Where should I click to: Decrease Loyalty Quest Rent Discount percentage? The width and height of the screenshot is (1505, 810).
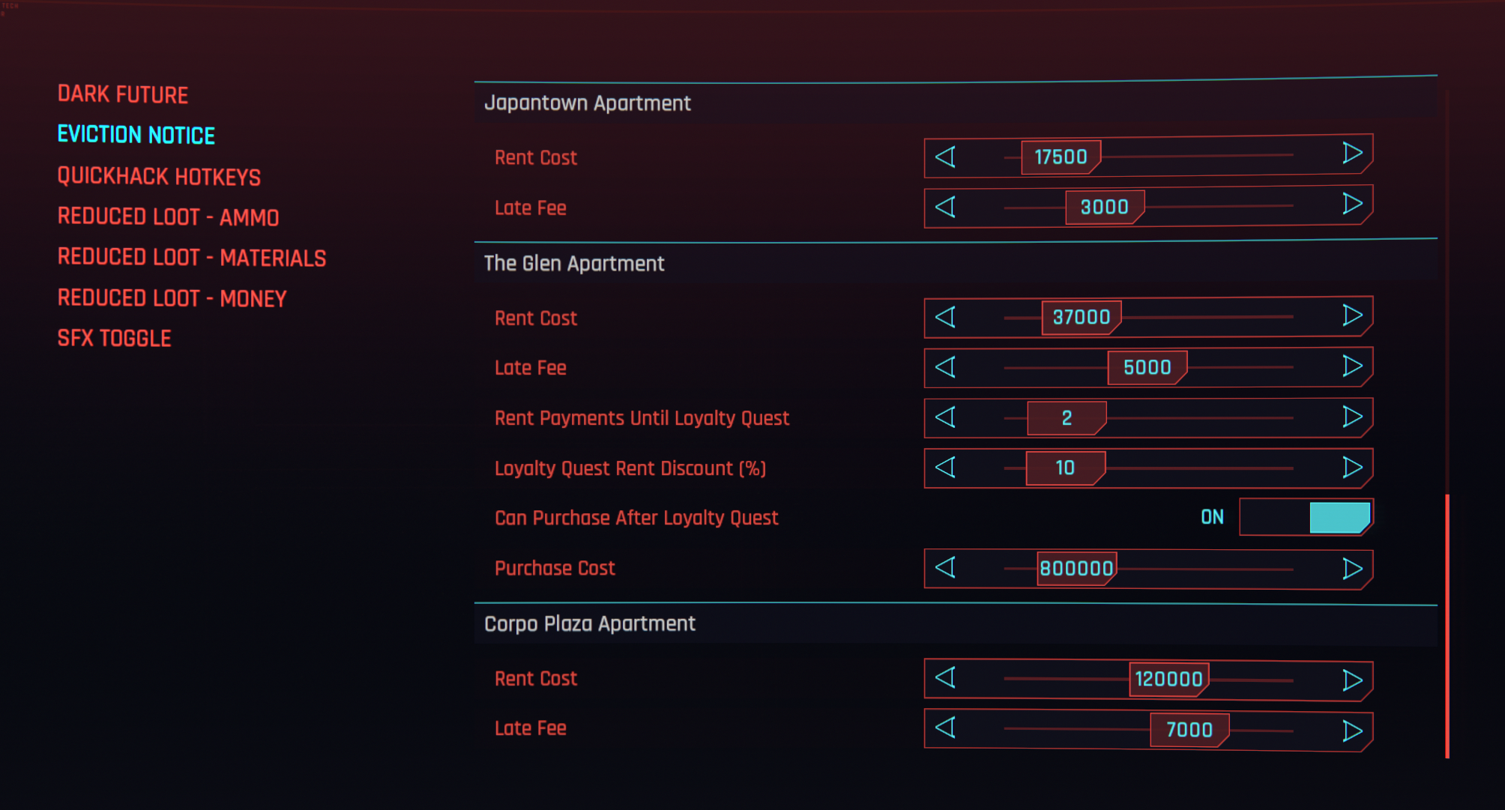945,468
